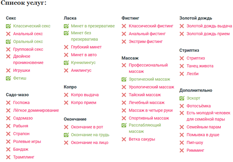Click the red cross icon beside Профессиональный массаж
Image resolution: width=233 pixels, height=162 pixels.
(124, 65)
